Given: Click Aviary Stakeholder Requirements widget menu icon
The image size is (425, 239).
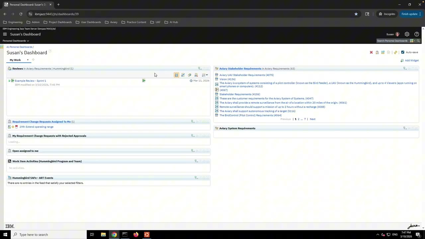Looking at the screenshot, I should 405,68.
